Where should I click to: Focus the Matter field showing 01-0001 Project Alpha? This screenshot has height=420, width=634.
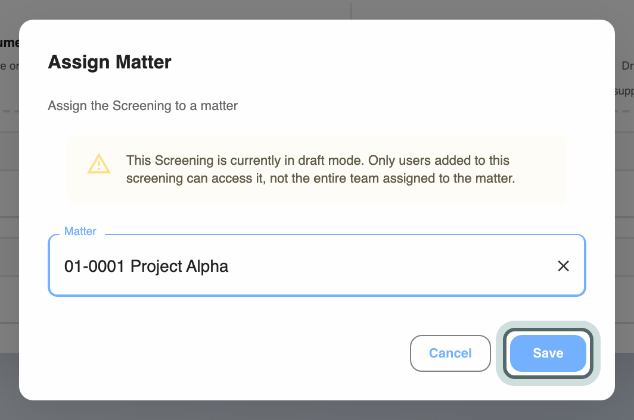[317, 265]
